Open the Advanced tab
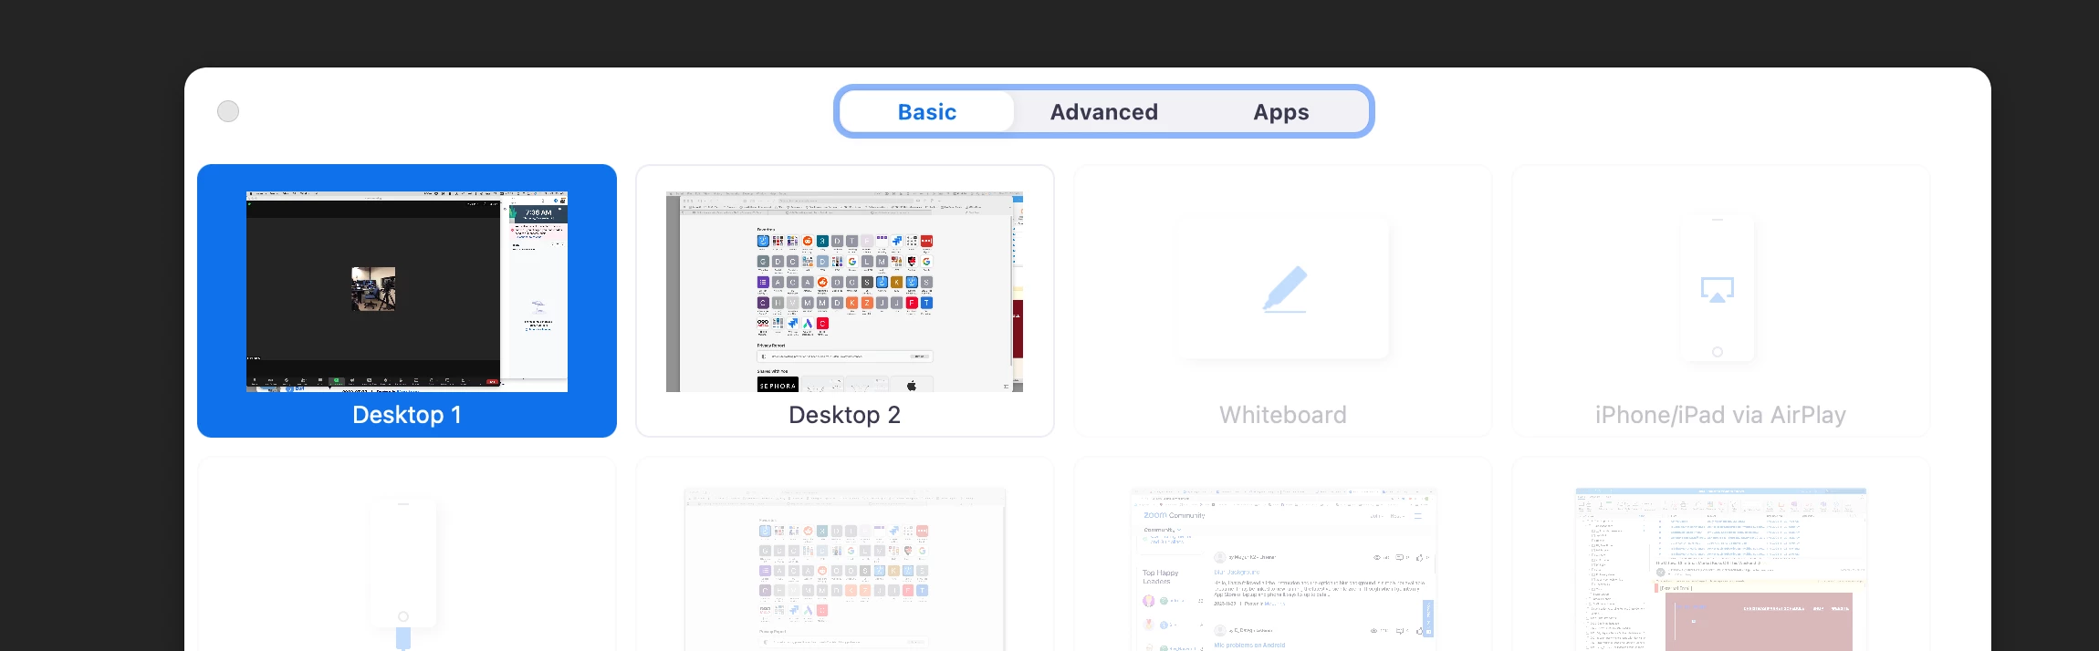 1103,112
